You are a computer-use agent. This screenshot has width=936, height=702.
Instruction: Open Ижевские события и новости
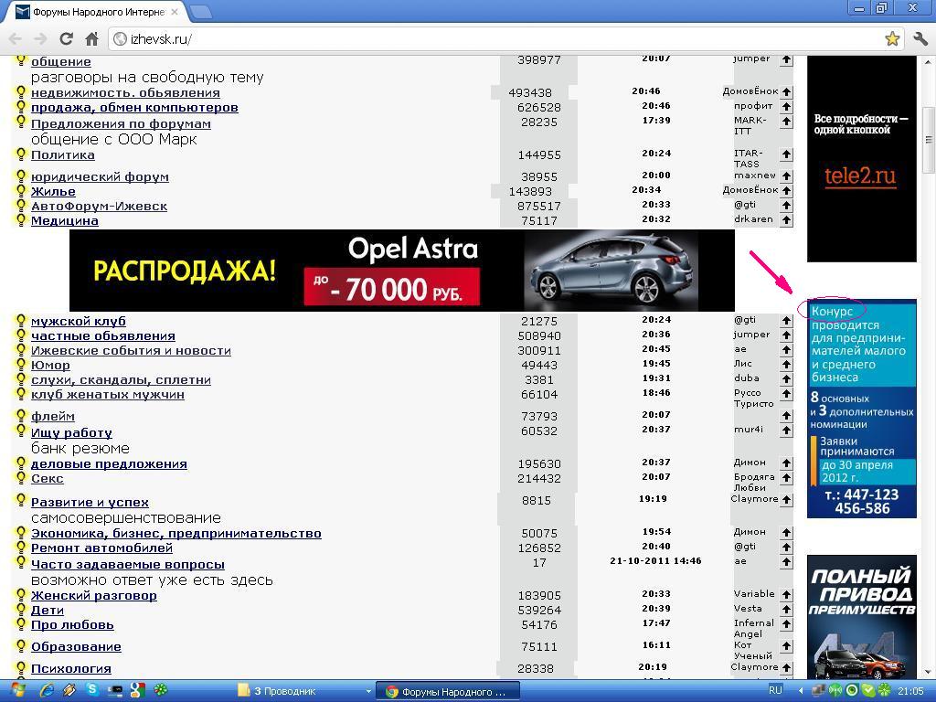tap(131, 350)
